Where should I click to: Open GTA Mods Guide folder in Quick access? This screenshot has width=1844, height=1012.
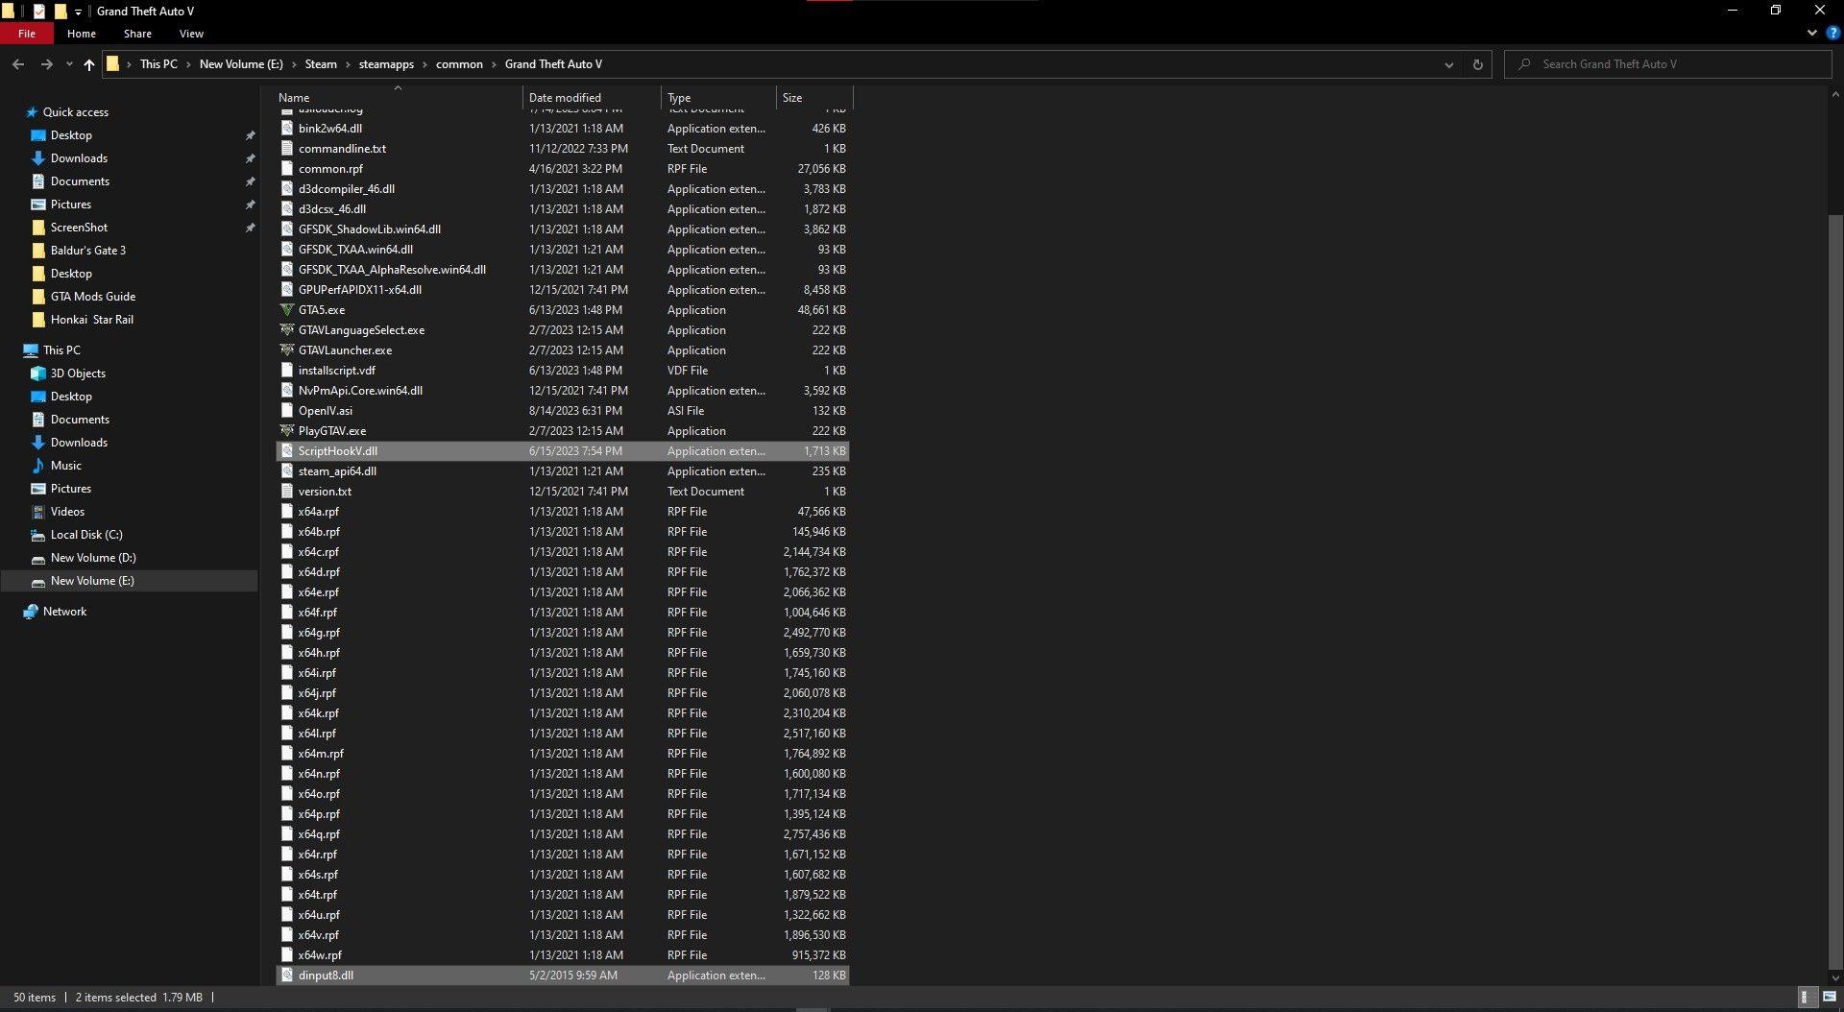(x=92, y=297)
